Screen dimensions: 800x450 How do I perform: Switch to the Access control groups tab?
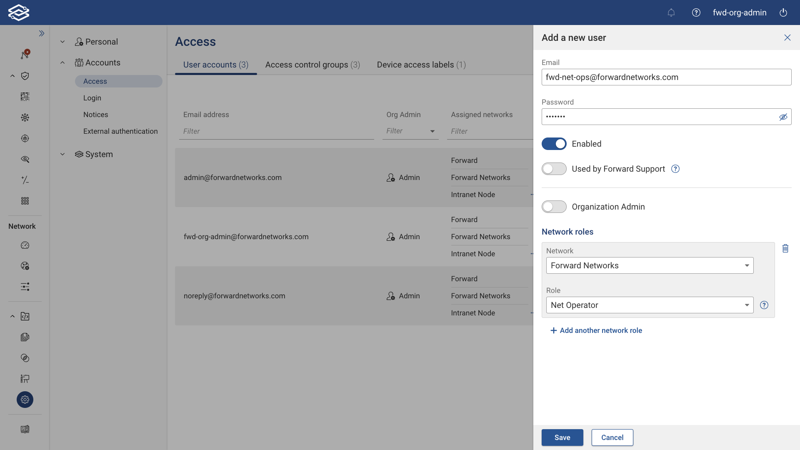[x=312, y=65]
